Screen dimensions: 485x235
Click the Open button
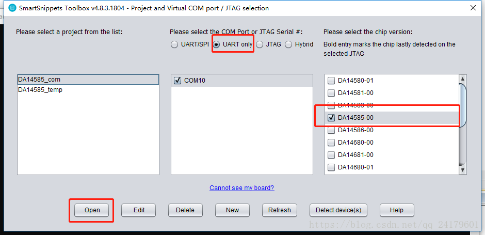(91, 210)
